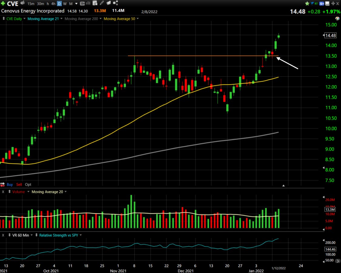Select the 15m timeframe

[x=31, y=4]
